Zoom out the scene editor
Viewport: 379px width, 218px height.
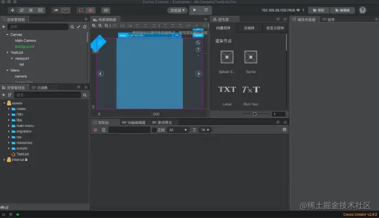[x=100, y=26]
